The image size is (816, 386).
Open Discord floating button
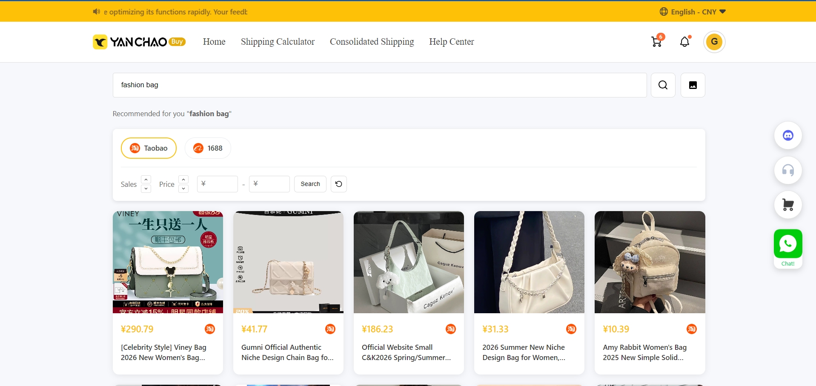(x=788, y=136)
